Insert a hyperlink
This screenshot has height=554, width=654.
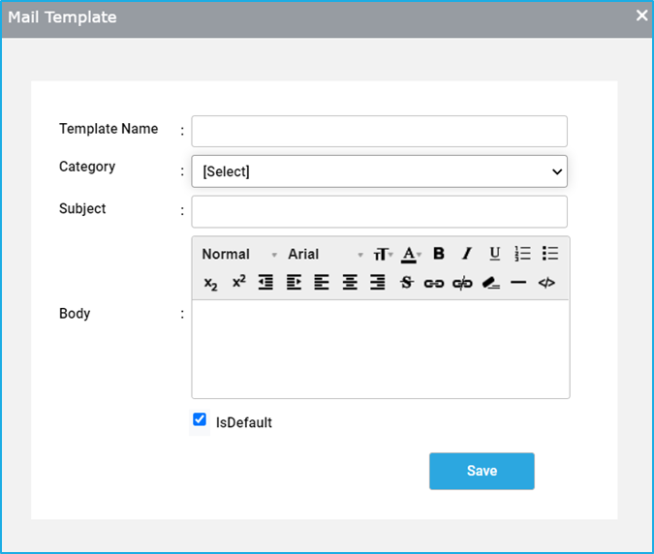pos(433,283)
